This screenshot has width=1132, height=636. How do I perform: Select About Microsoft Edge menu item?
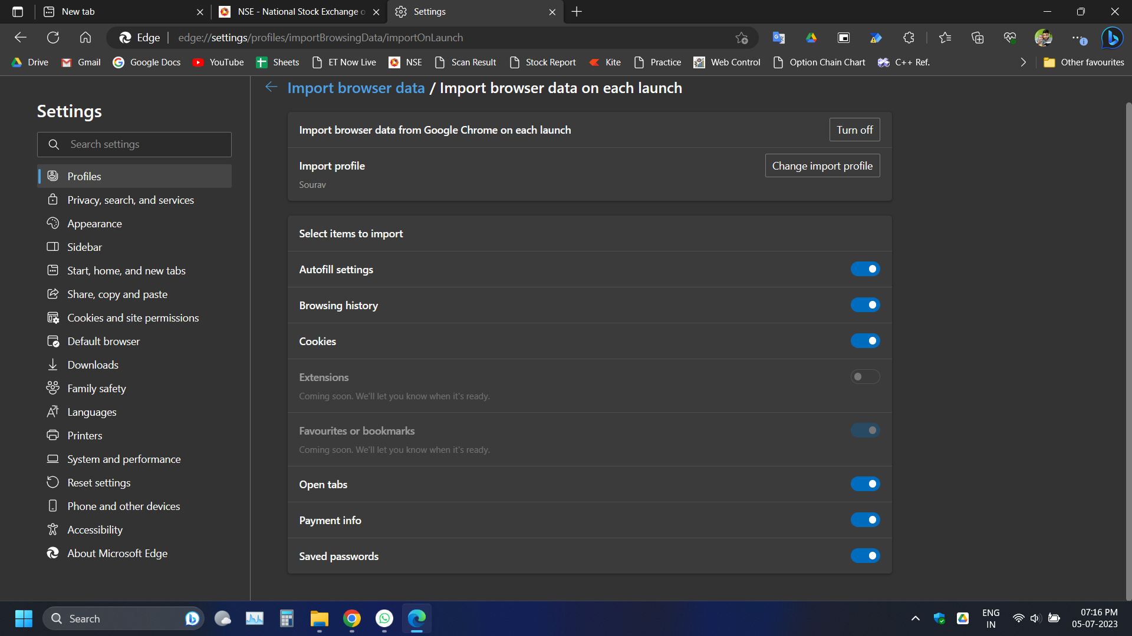(x=117, y=554)
